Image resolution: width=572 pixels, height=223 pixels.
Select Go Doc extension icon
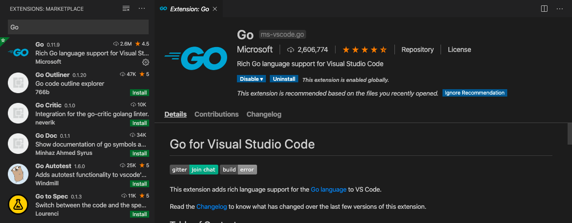tap(18, 144)
